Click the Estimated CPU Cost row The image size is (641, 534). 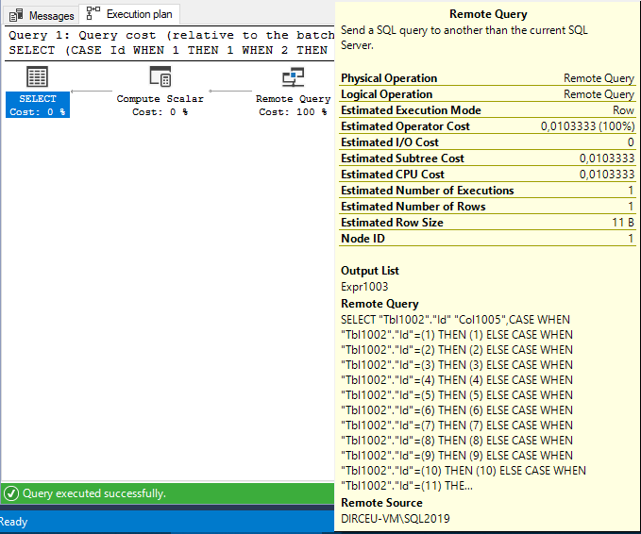click(487, 175)
